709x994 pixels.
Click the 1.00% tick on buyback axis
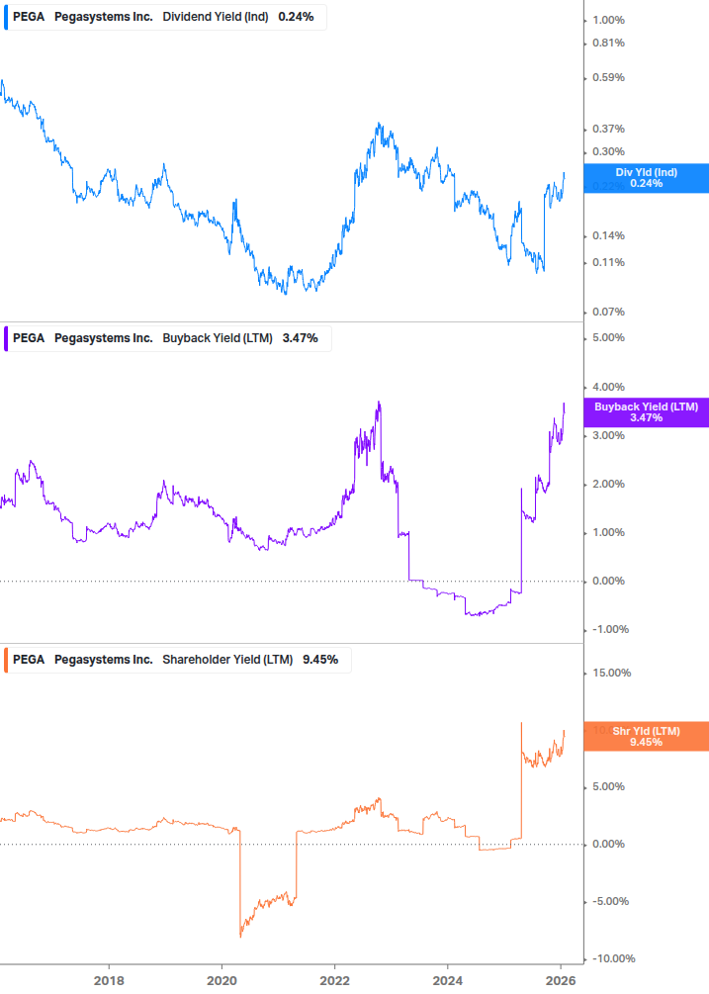(608, 532)
